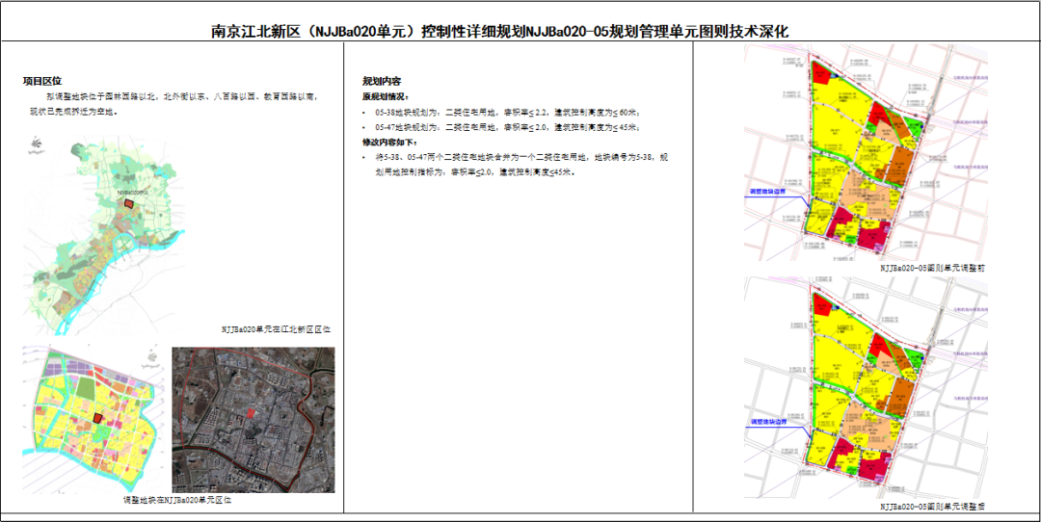Click the bullet line describing 05-47地块规划
The height and width of the screenshot is (522, 1041).
[508, 127]
